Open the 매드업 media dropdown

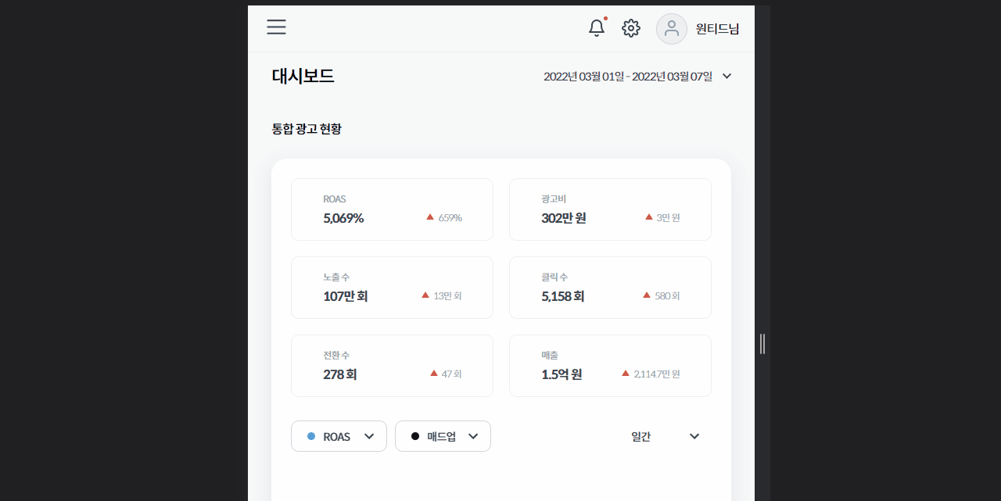[x=443, y=436]
